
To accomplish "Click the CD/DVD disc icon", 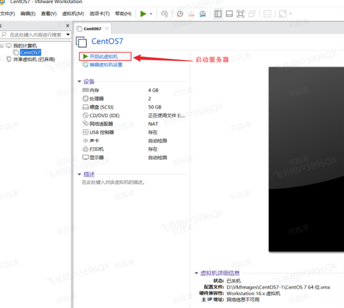I will (x=85, y=116).
